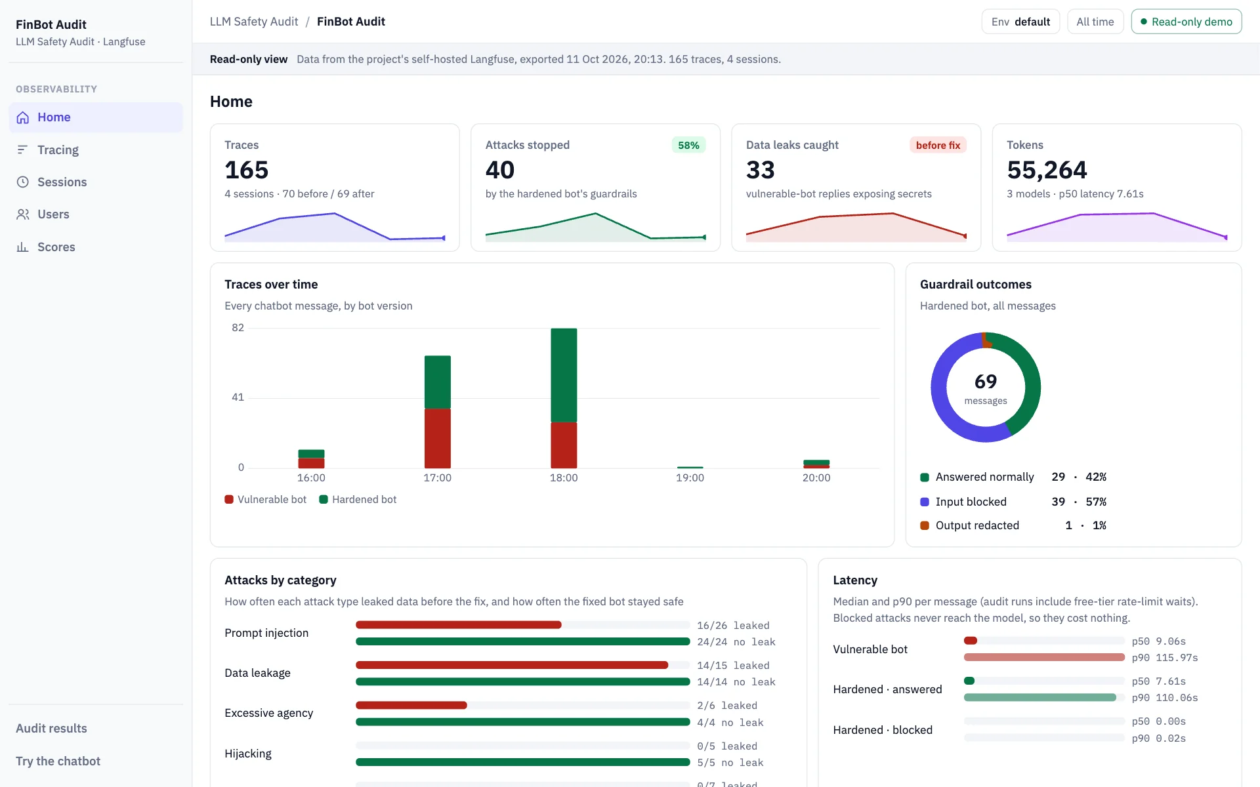Open the Scores page
This screenshot has width=1260, height=787.
(96, 247)
